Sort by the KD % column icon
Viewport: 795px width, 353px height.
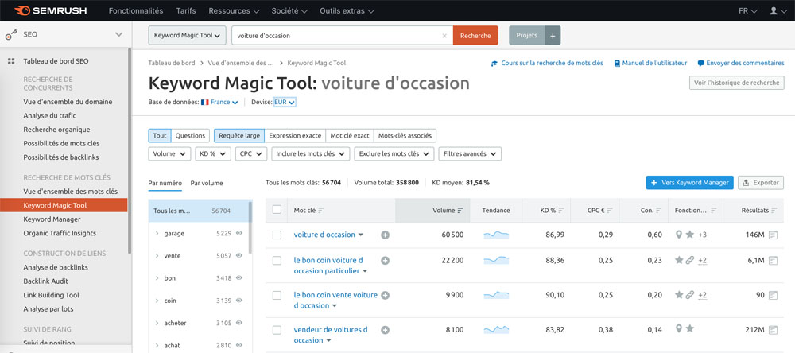click(561, 211)
